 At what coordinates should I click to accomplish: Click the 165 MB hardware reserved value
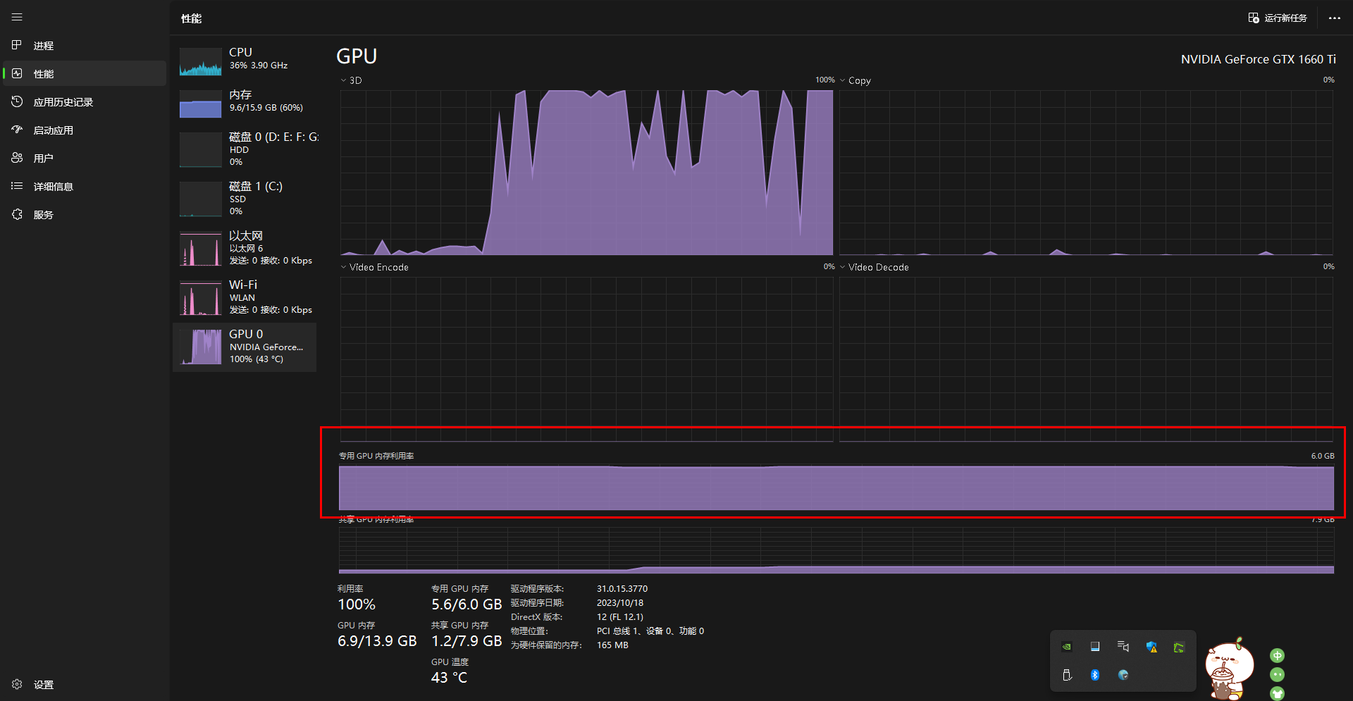pyautogui.click(x=612, y=645)
